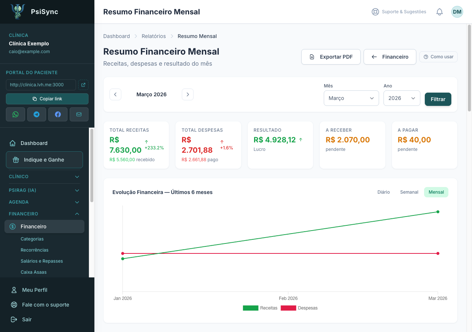Viewport: 472px width, 332px height.
Task: Copy the patient portal link
Action: point(47,99)
